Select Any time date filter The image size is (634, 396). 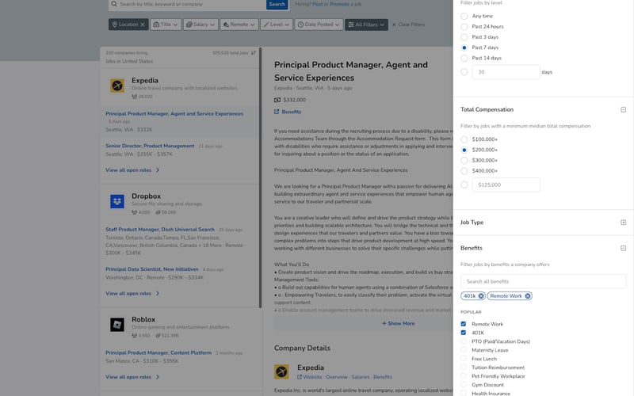(x=464, y=16)
